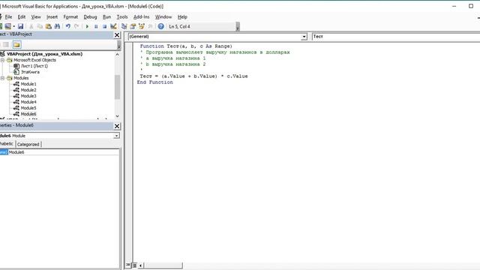480x270 pixels.
Task: Save the project with the floppy icon
Action: tap(20, 27)
